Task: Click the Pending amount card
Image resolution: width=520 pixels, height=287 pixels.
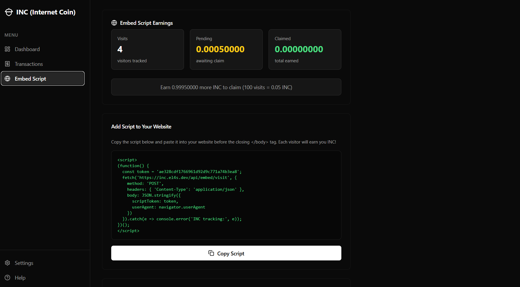Action: [226, 49]
